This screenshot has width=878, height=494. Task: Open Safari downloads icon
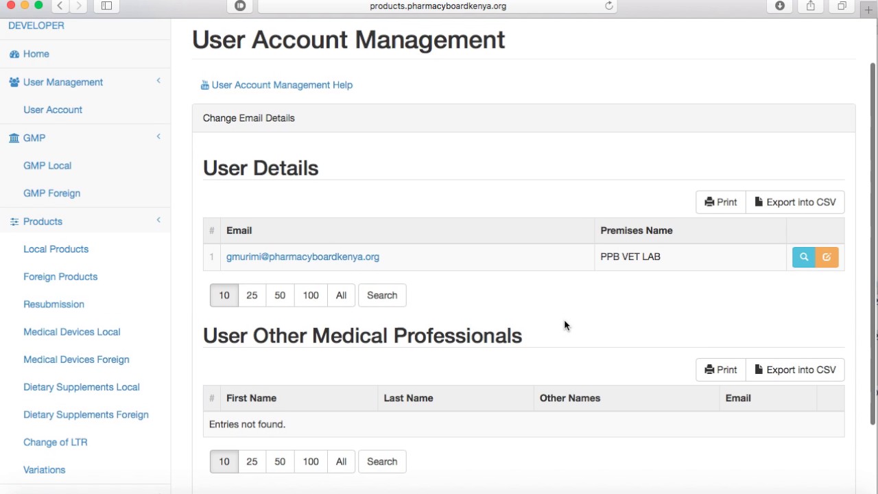click(x=780, y=5)
